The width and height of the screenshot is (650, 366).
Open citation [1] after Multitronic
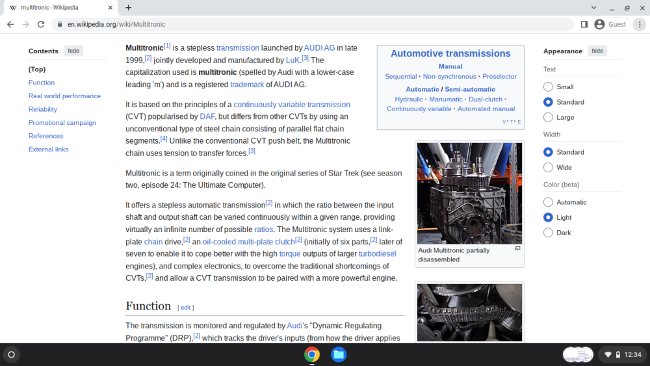point(167,46)
